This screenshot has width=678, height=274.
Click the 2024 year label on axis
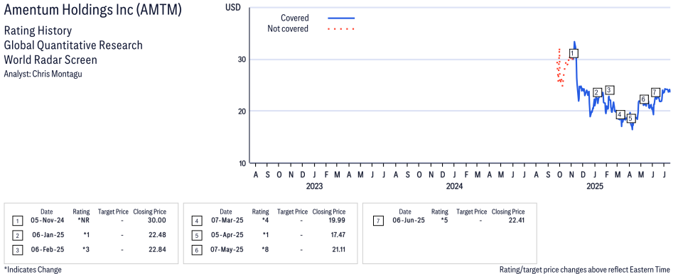click(x=454, y=187)
